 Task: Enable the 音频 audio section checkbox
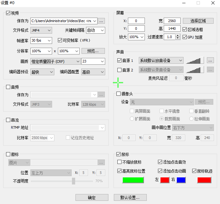tap(8, 87)
